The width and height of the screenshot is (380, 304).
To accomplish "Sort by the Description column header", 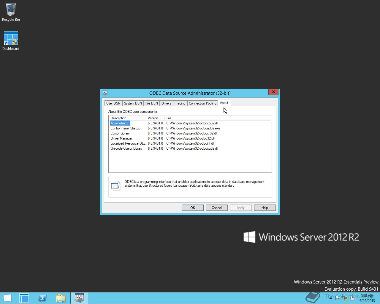I will (x=128, y=118).
